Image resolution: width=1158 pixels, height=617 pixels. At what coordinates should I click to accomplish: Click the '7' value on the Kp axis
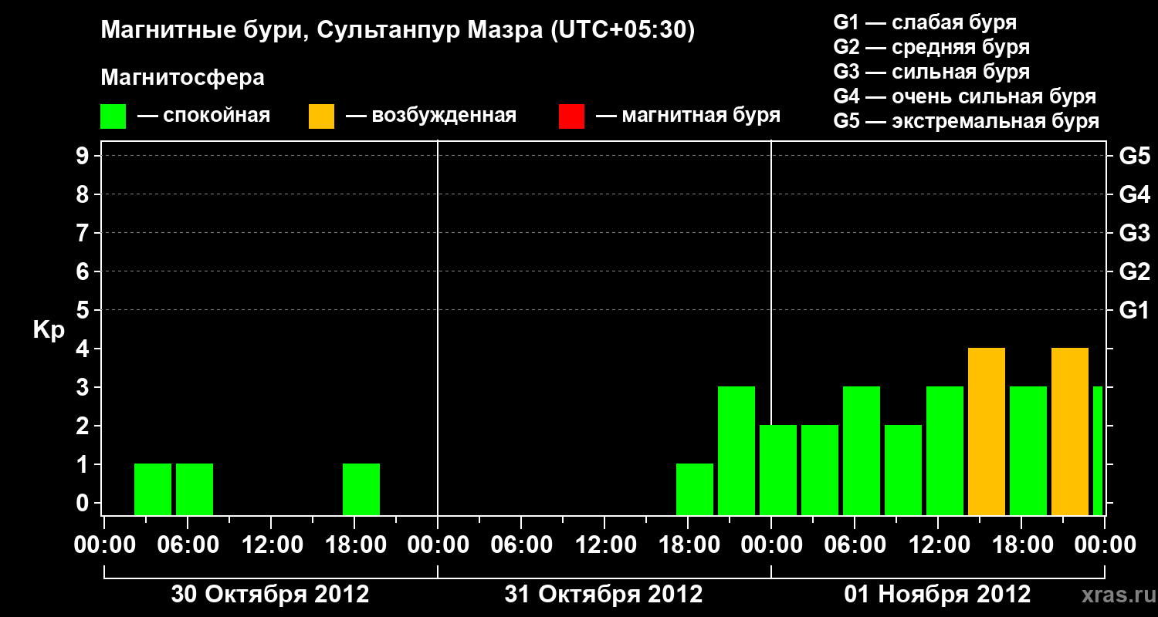83,234
